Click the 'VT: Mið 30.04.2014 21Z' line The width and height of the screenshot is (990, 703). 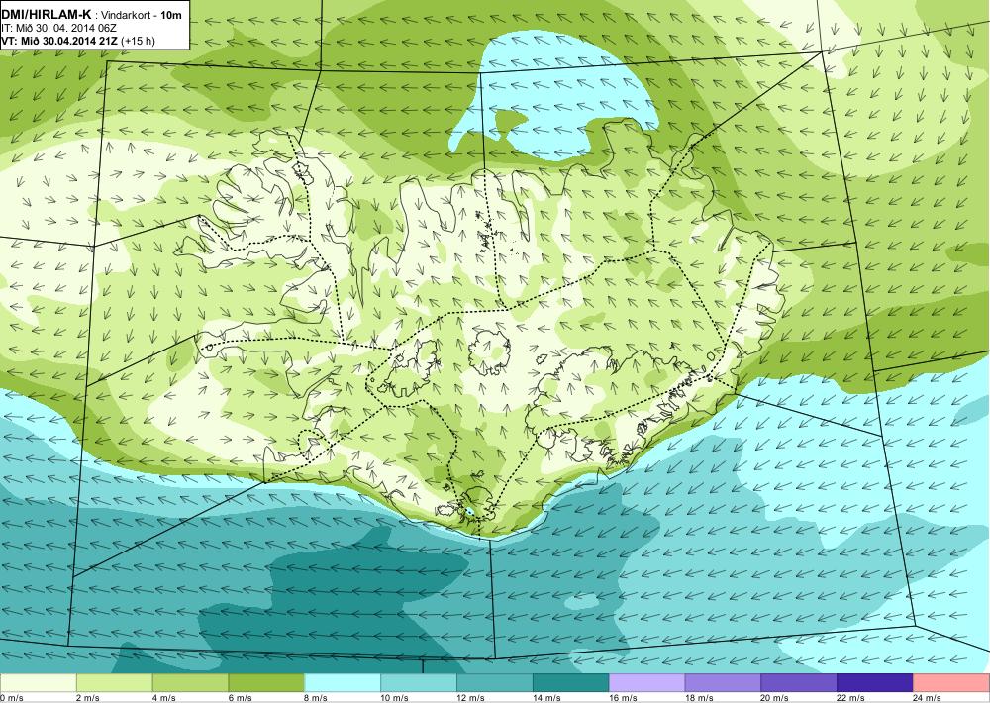(x=58, y=41)
